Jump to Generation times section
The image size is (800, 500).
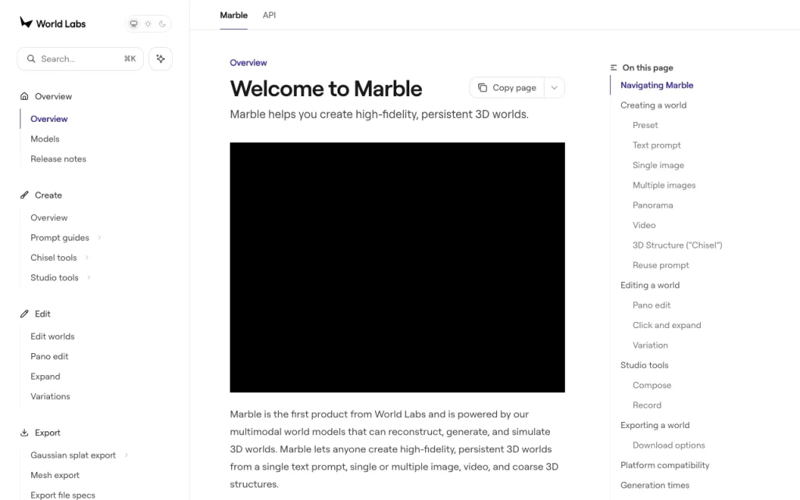pos(655,484)
